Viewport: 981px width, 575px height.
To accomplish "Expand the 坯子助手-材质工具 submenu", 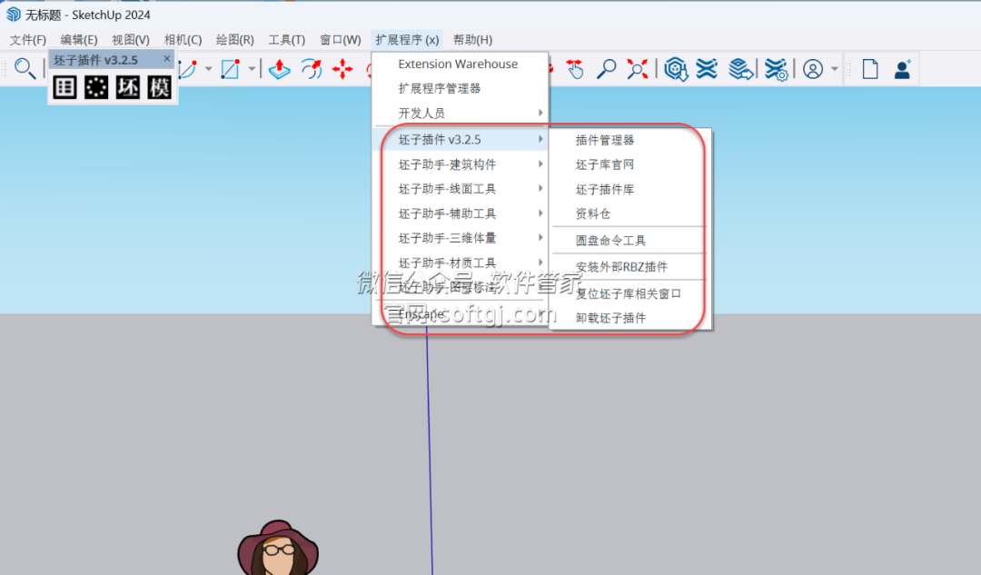I will pyautogui.click(x=540, y=263).
